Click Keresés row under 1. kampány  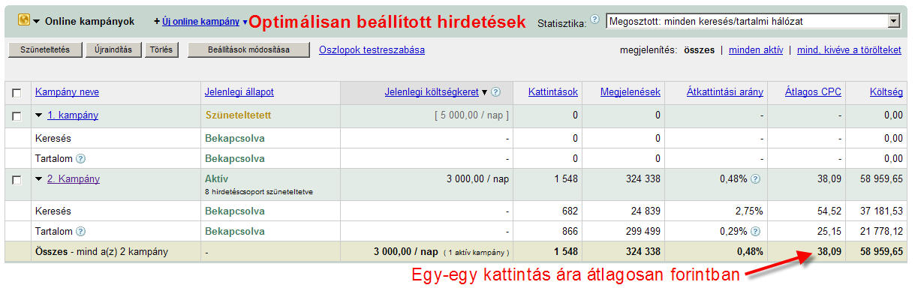coord(53,138)
